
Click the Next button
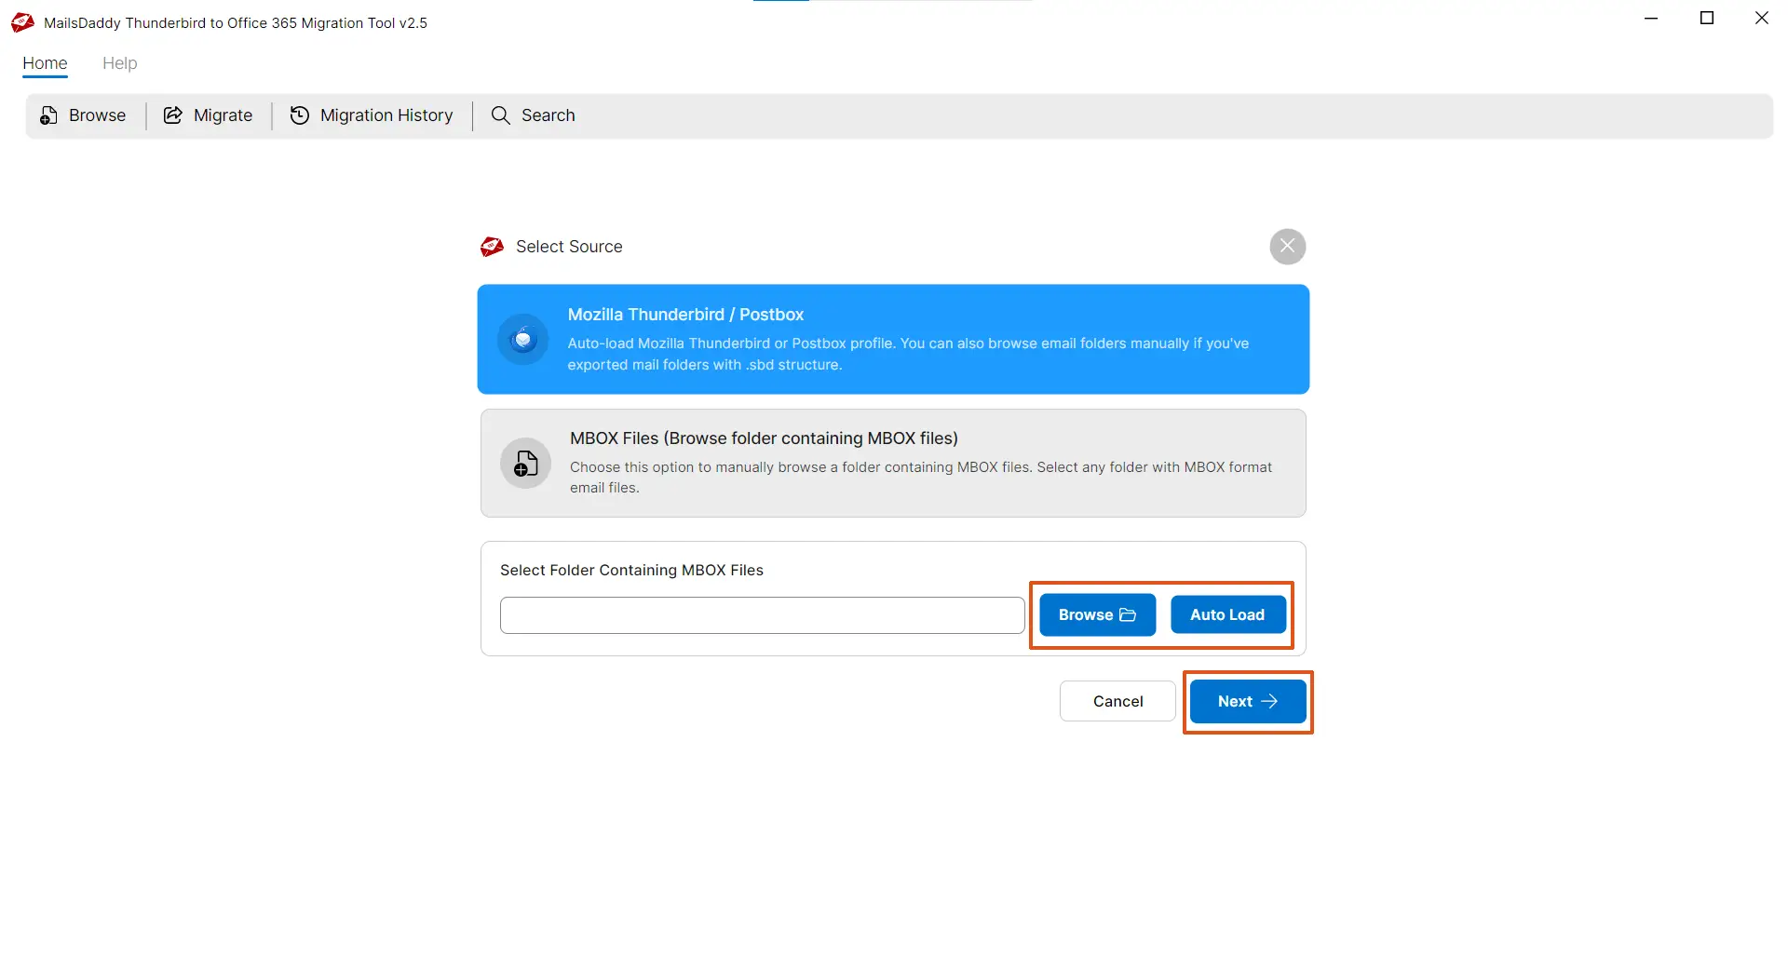coord(1247,700)
